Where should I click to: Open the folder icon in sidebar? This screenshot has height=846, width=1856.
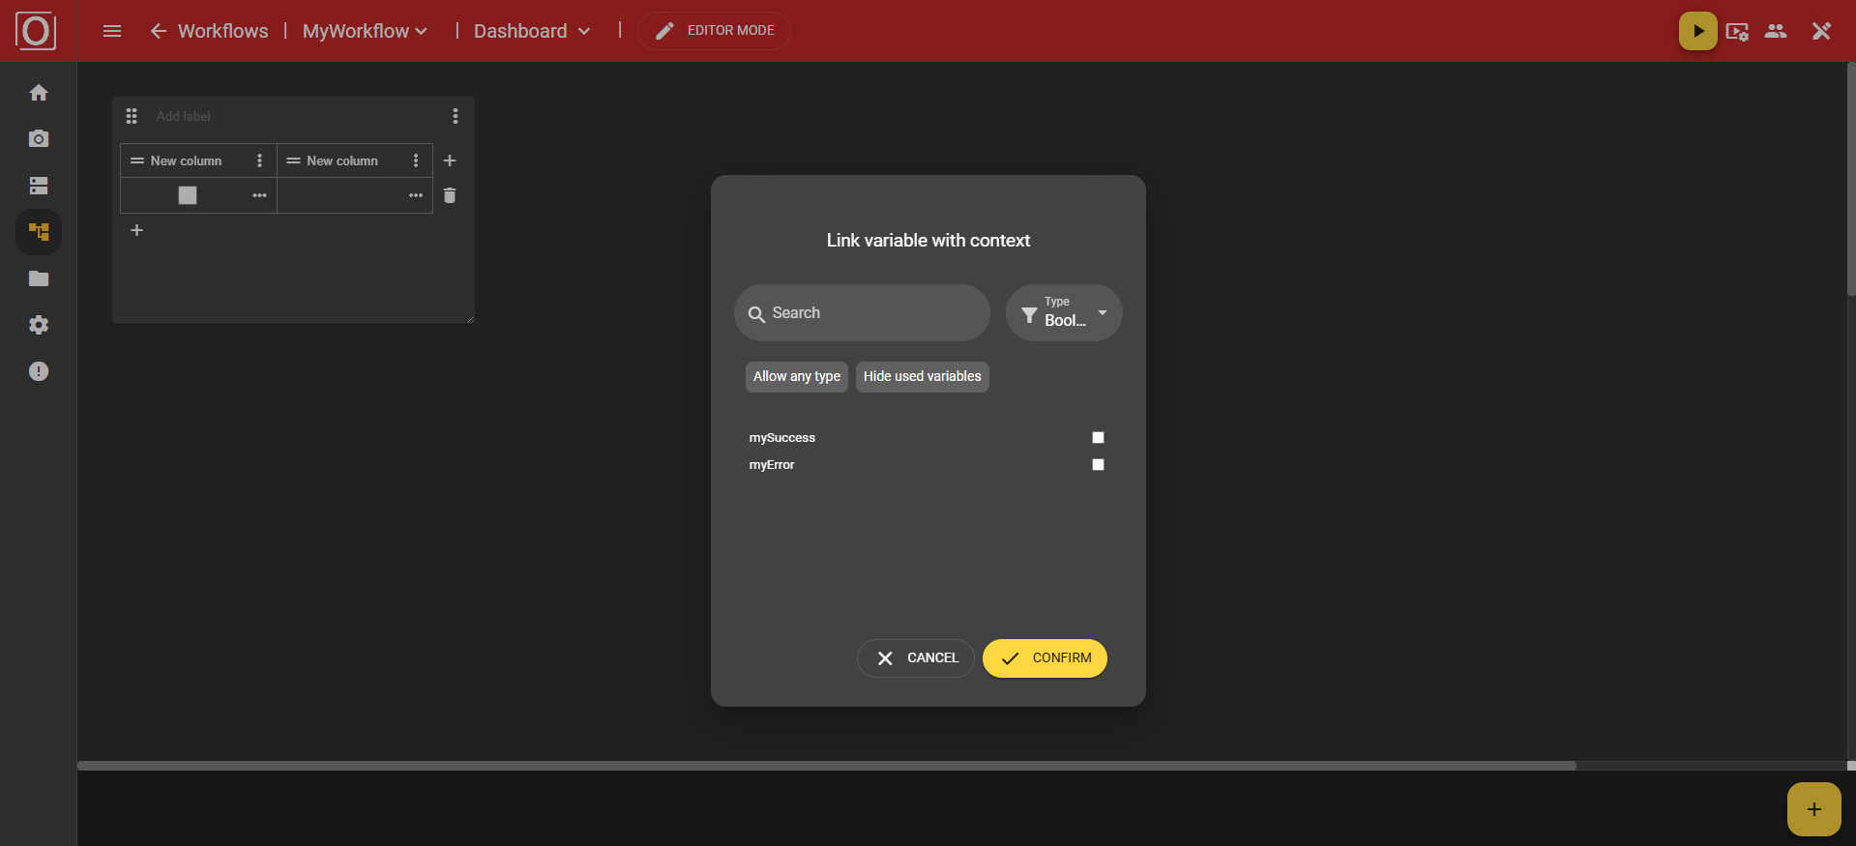pyautogui.click(x=39, y=278)
